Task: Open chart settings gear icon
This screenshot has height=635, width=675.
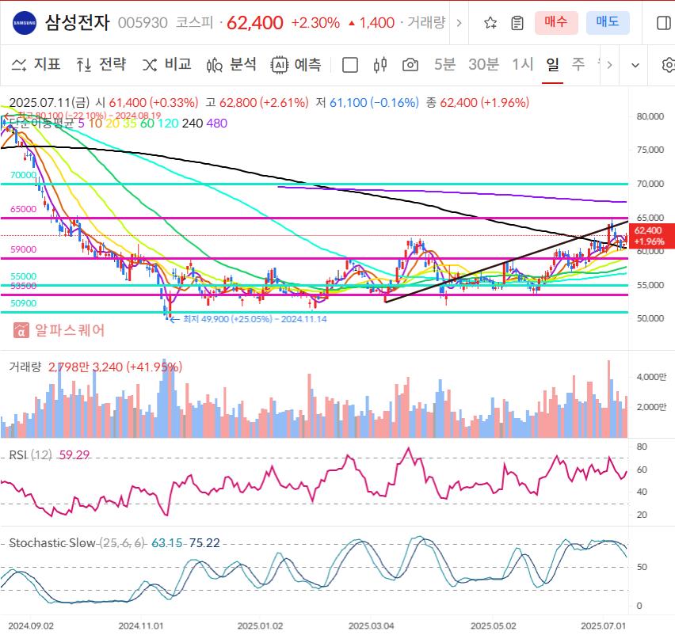Action: (668, 66)
